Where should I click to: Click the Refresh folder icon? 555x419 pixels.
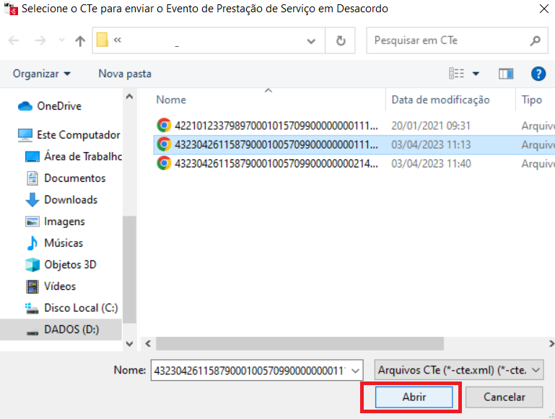coord(340,40)
